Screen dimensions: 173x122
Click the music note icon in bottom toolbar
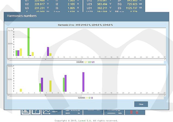click(x=36, y=112)
